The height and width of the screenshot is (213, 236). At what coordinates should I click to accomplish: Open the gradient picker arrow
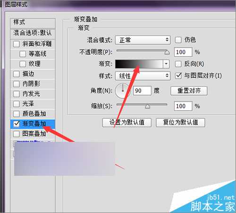click(x=166, y=64)
